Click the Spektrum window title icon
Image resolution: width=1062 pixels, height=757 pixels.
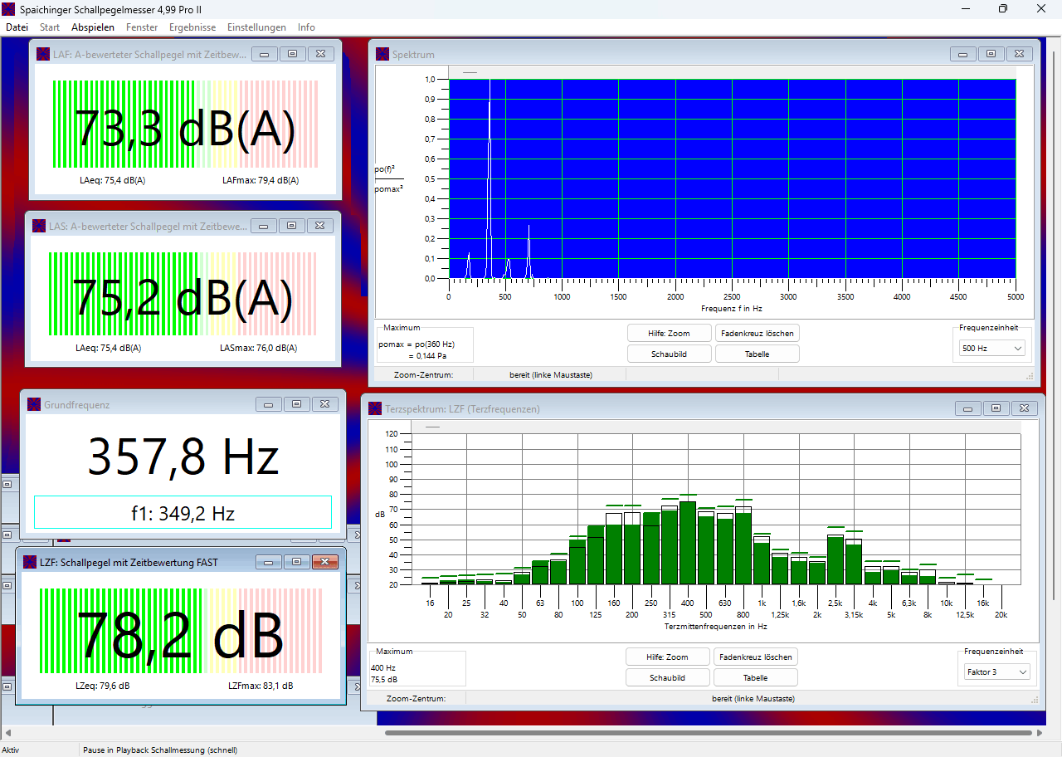pyautogui.click(x=382, y=54)
